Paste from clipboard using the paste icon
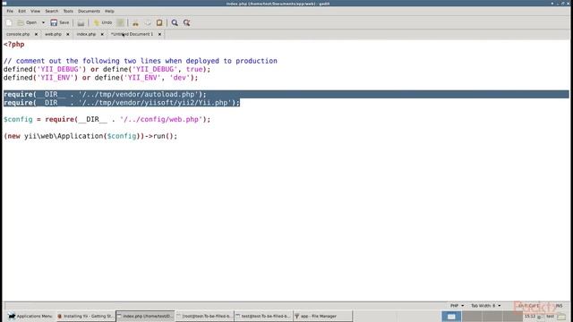573x322 pixels. pos(159,23)
